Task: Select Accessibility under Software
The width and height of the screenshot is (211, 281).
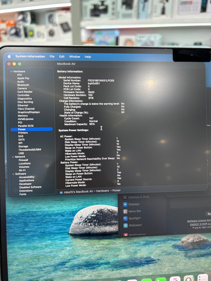Action: pos(26,177)
